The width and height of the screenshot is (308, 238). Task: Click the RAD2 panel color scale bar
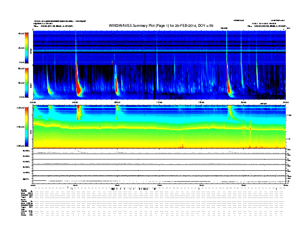pos(26,48)
